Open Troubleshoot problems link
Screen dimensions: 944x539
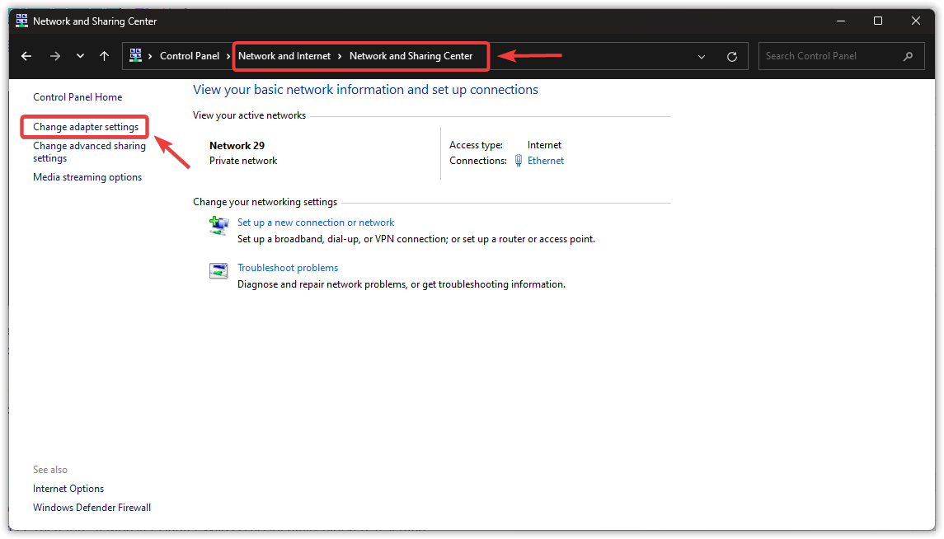[x=288, y=268]
